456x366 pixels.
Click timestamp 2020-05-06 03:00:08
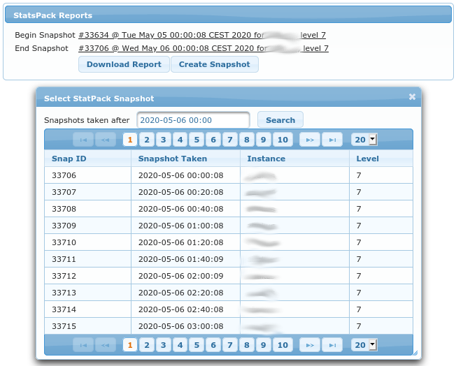[x=181, y=326]
